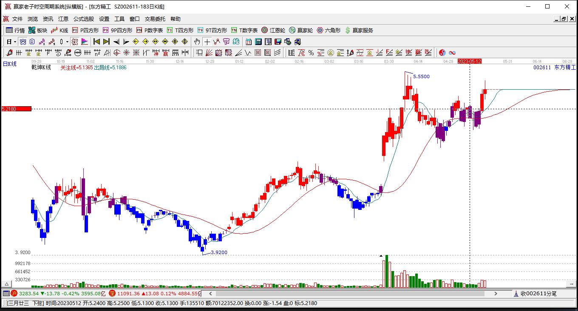This screenshot has height=311, width=578.
Task: Open the 浏览 menu
Action: 33,19
